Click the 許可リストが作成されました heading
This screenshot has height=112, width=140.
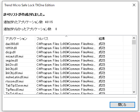pos(24,15)
